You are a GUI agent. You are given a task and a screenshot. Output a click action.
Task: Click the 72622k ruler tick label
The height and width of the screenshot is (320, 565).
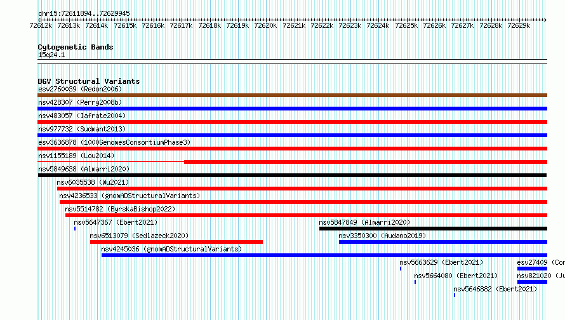pyautogui.click(x=322, y=25)
